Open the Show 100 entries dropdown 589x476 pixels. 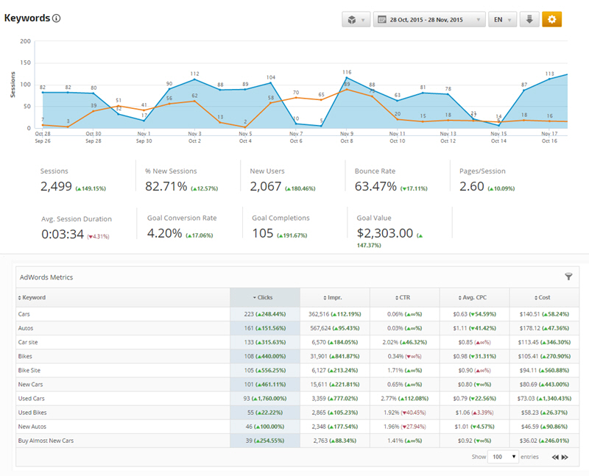[504, 457]
